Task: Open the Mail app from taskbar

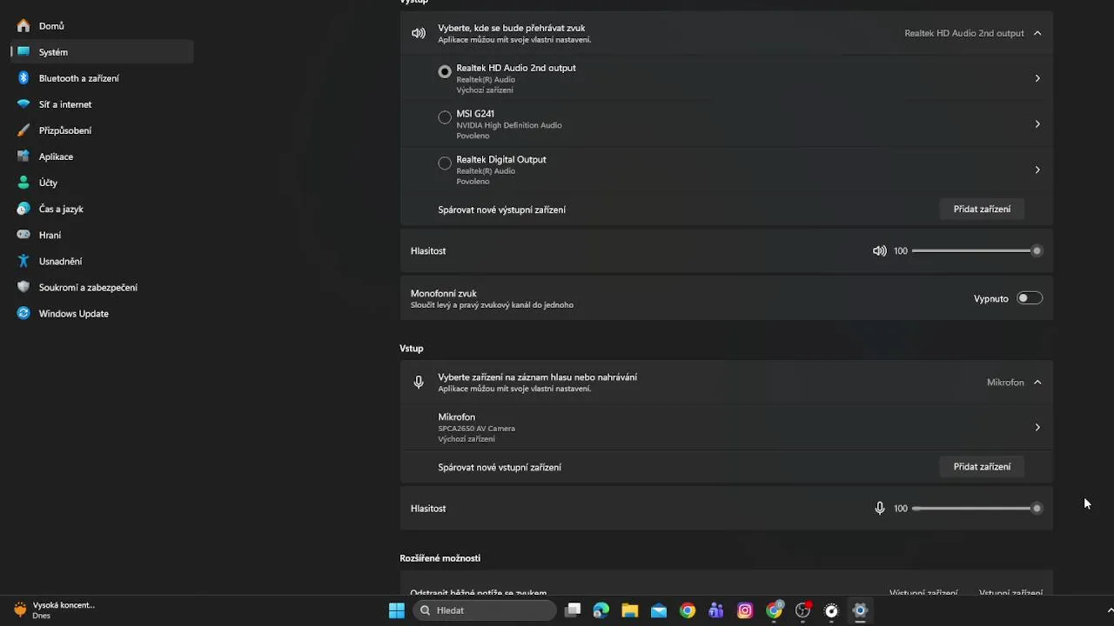Action: coord(659,610)
